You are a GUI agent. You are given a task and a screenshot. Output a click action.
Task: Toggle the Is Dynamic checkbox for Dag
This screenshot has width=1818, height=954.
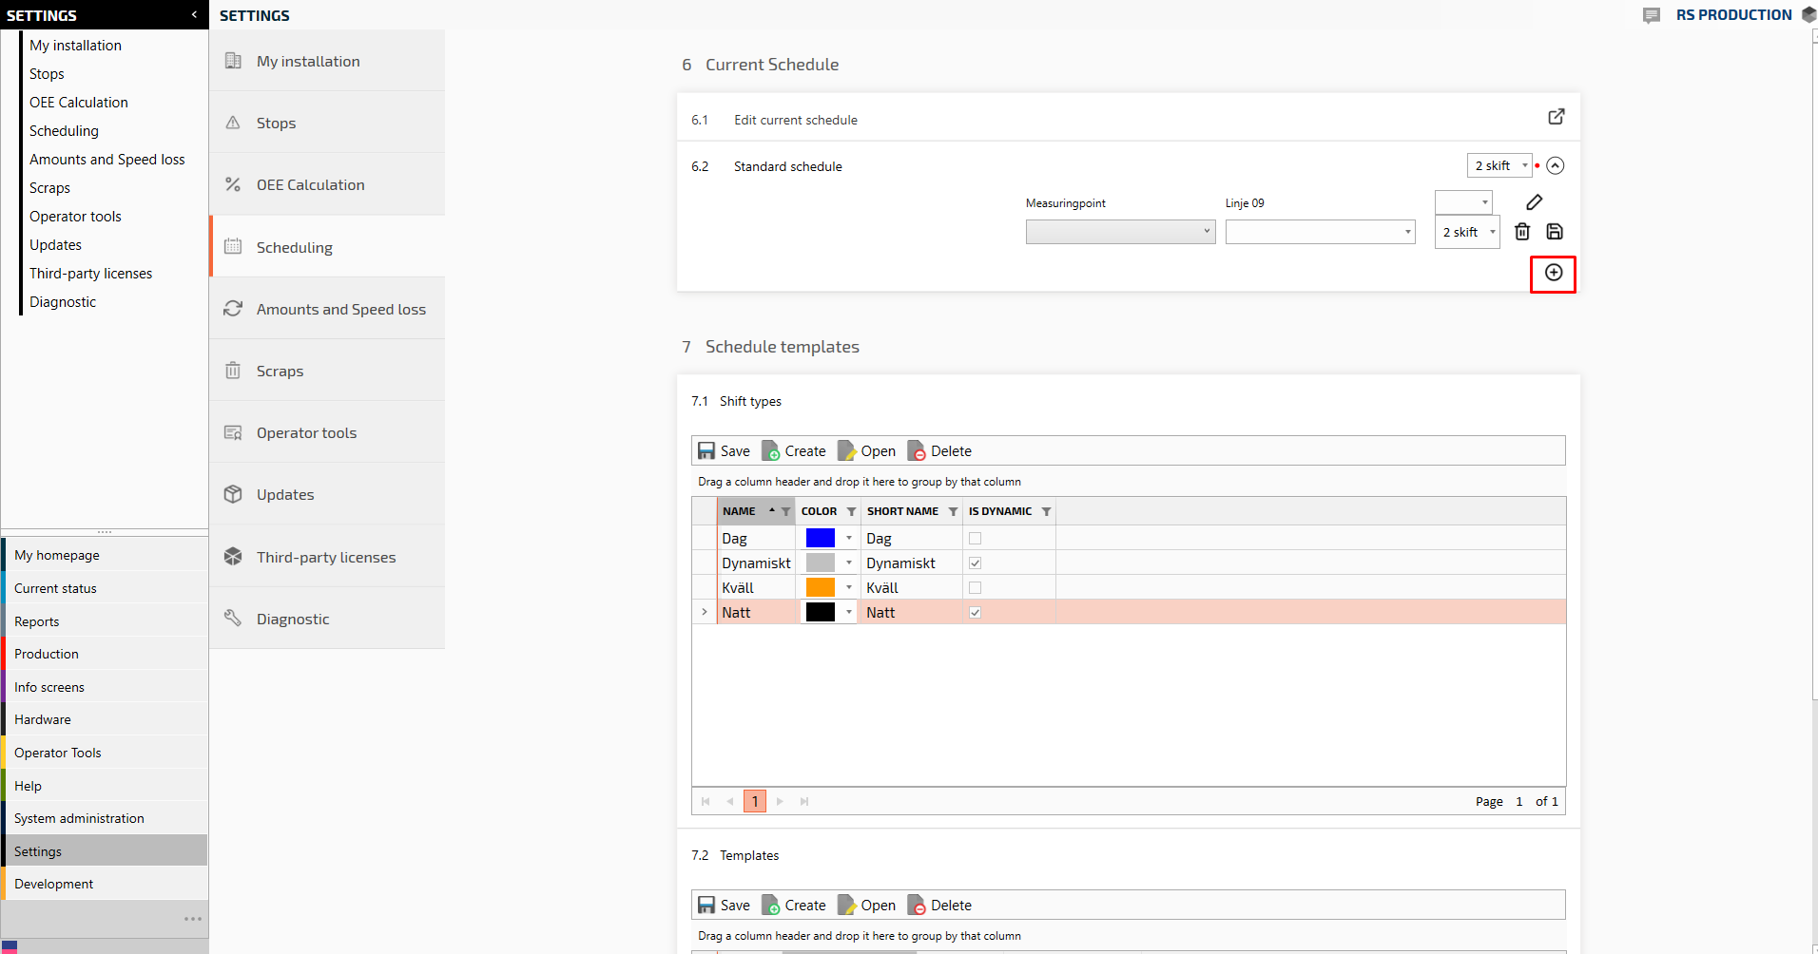coord(975,539)
